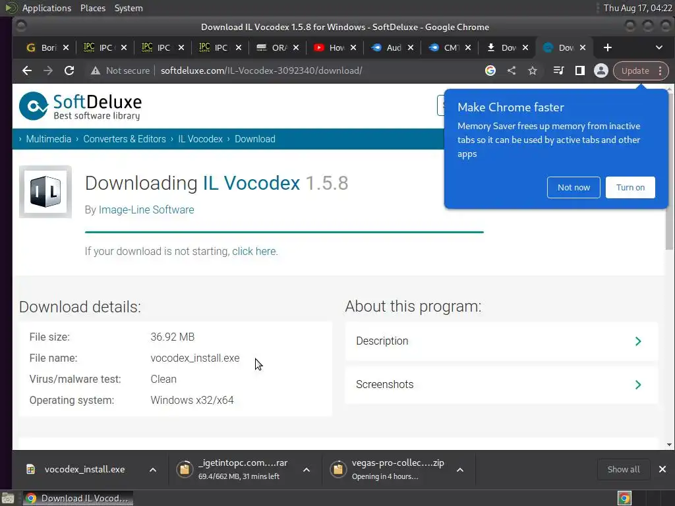
Task: Switch to the Downloads tab with arrow icon
Action: 503,47
